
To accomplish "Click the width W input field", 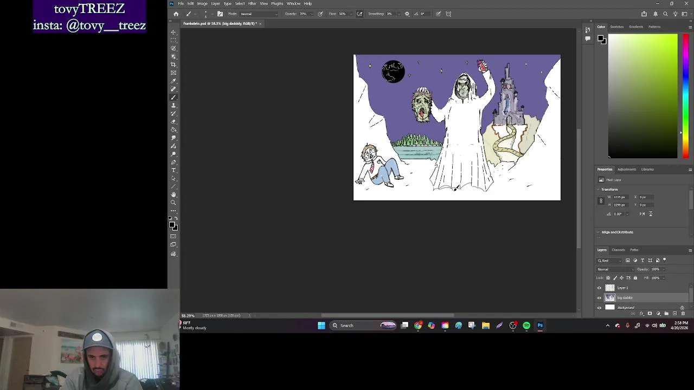I will (x=620, y=197).
